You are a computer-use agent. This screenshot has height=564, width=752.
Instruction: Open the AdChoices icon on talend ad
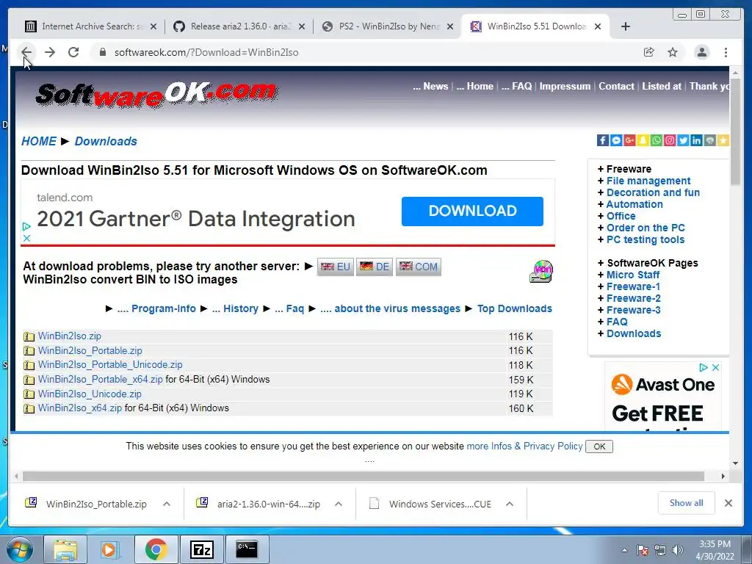coord(26,226)
